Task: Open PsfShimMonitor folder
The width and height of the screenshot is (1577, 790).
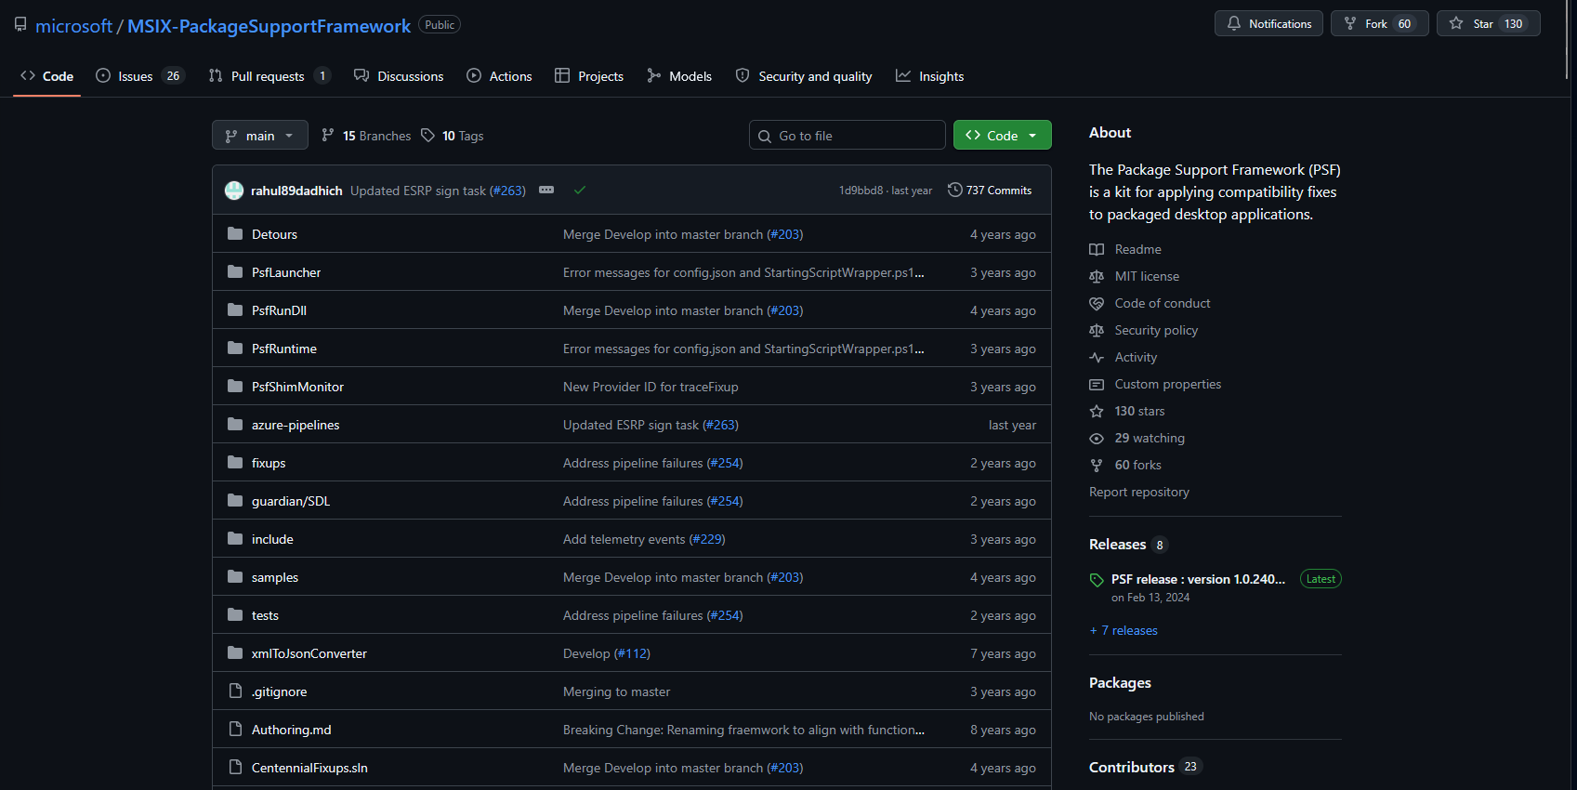Action: coord(297,387)
